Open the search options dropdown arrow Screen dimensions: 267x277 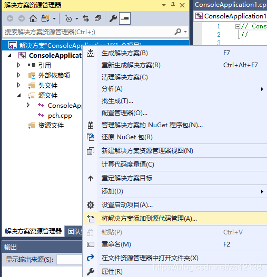tap(185, 32)
